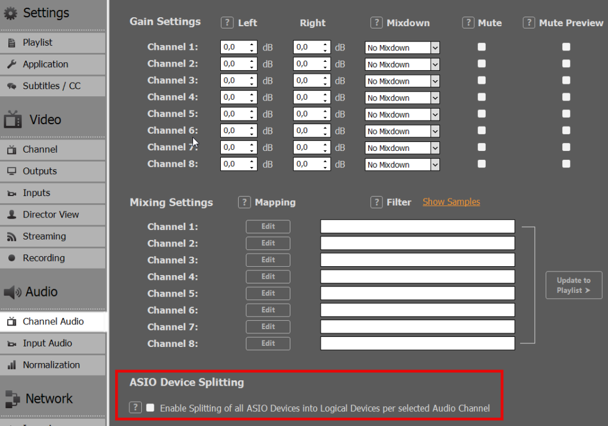
Task: Open Channel 1 Mixdown dropdown
Action: tap(402, 48)
